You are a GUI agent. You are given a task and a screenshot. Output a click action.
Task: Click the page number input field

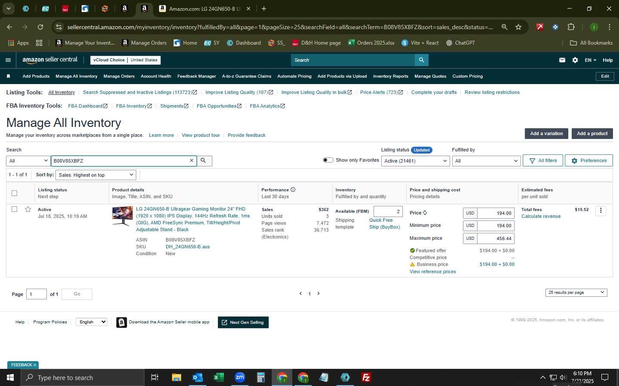pyautogui.click(x=37, y=294)
